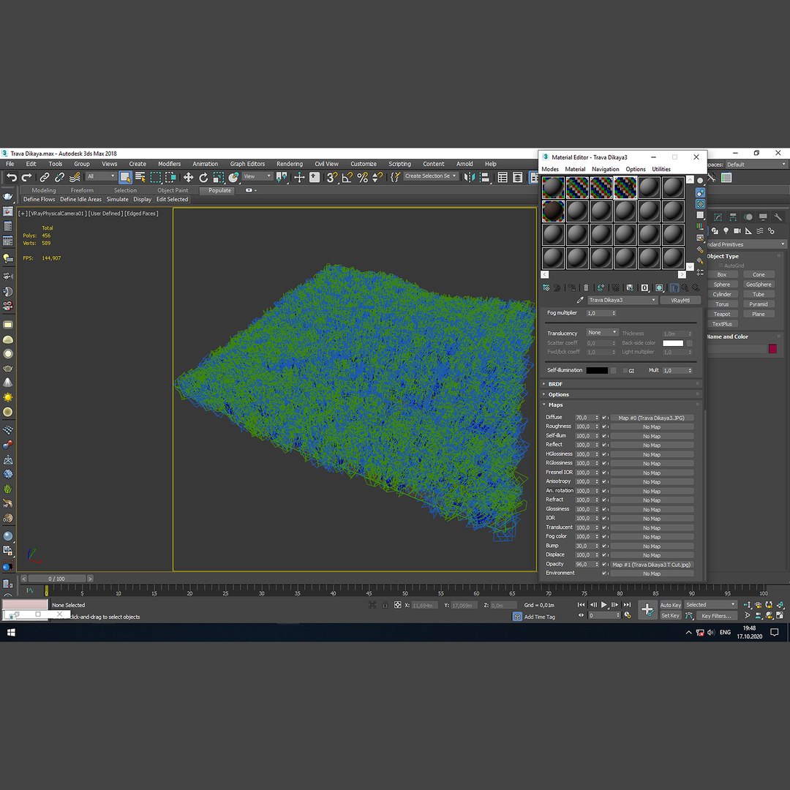
Task: Click the black Self-illumination color swatch
Action: (597, 370)
